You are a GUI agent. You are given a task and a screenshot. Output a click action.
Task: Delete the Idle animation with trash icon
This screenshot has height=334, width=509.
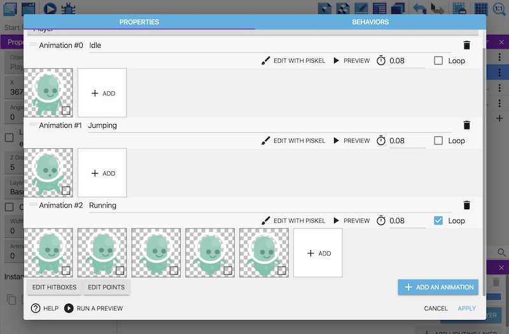466,45
